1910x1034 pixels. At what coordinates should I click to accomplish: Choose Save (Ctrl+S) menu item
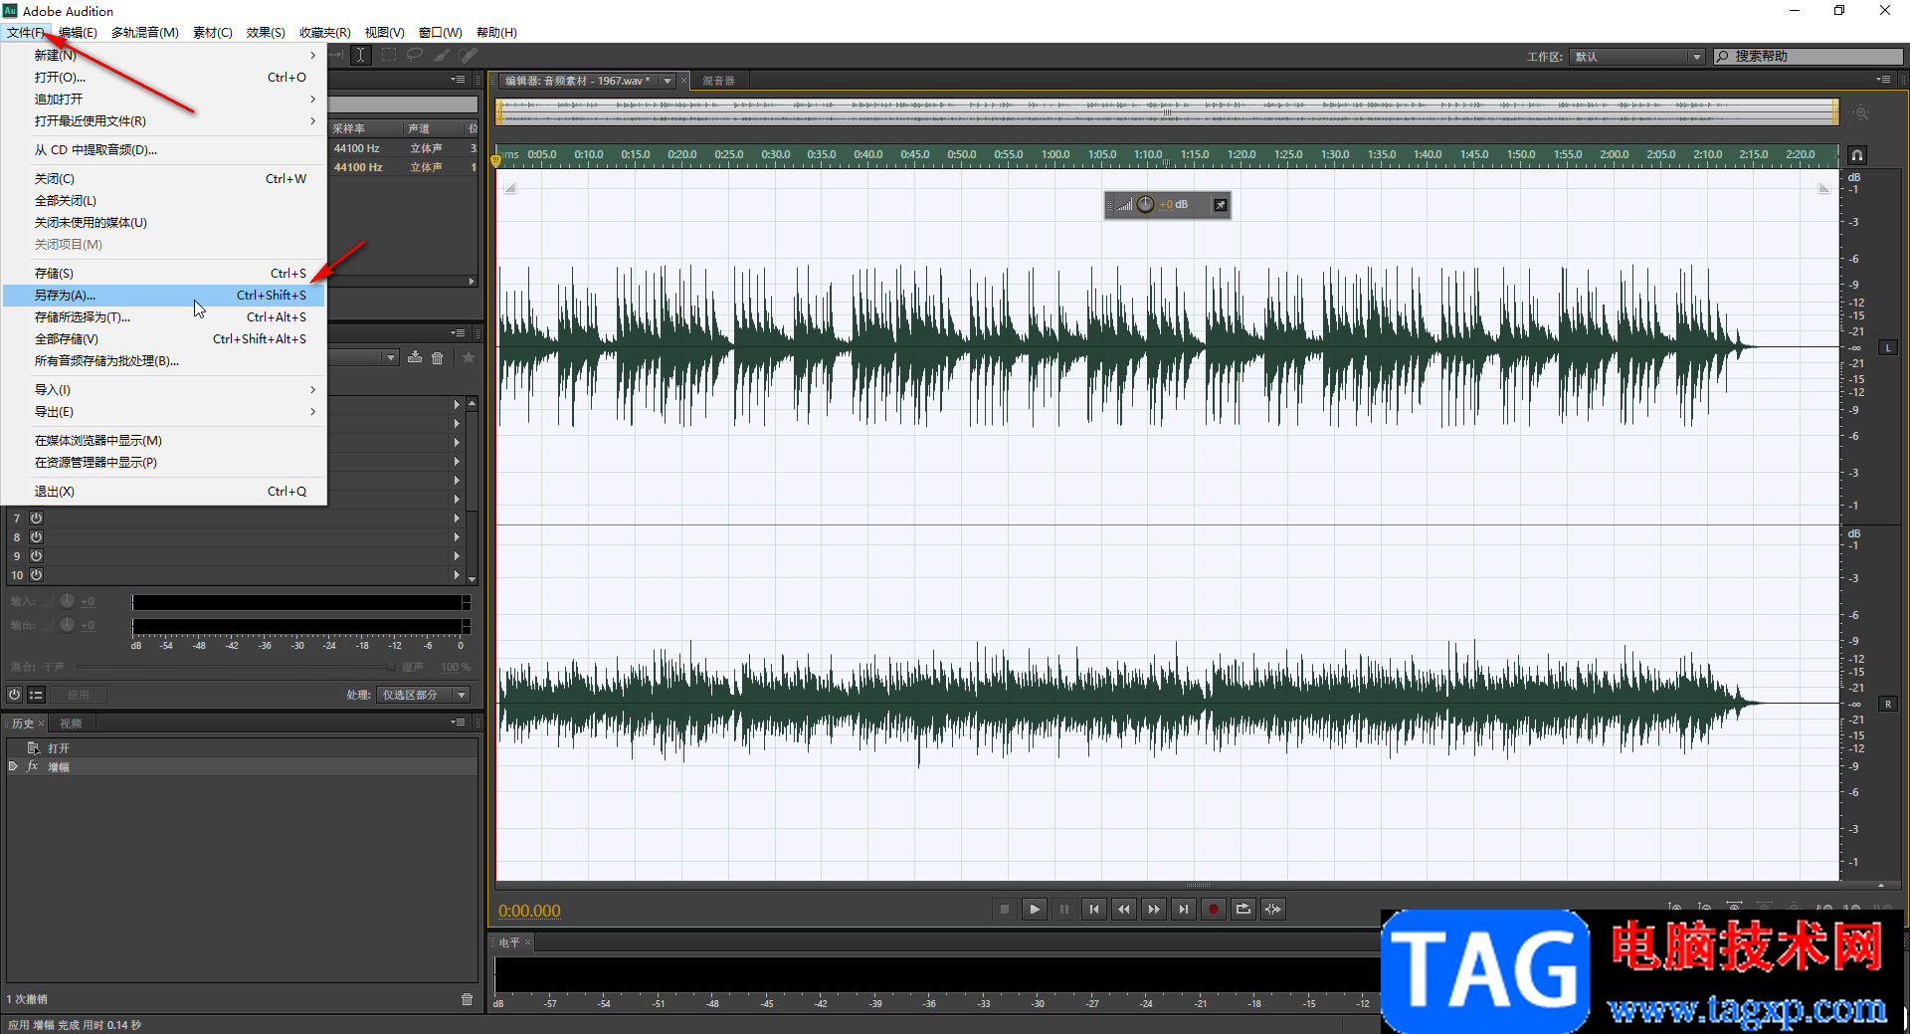pyautogui.click(x=163, y=273)
